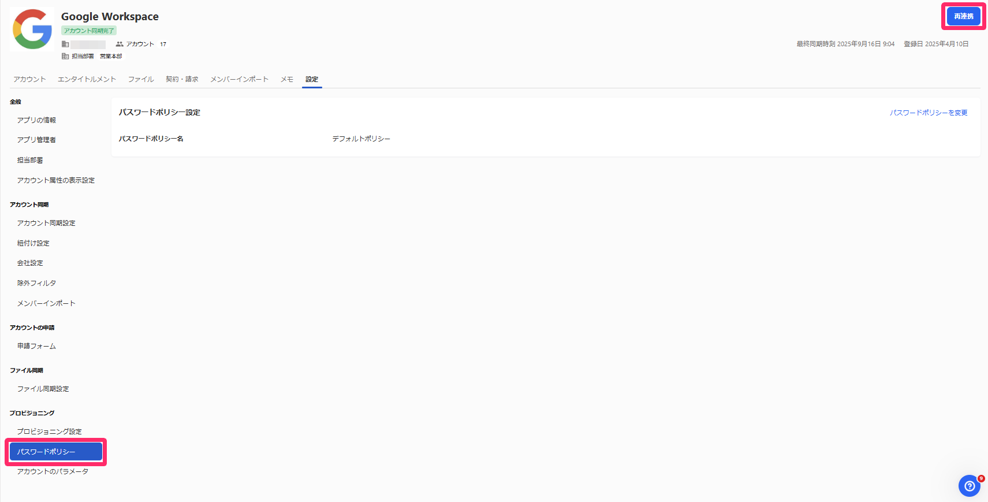988x502 pixels.
Task: Click the building icon beside 担当部署
Action: [65, 56]
